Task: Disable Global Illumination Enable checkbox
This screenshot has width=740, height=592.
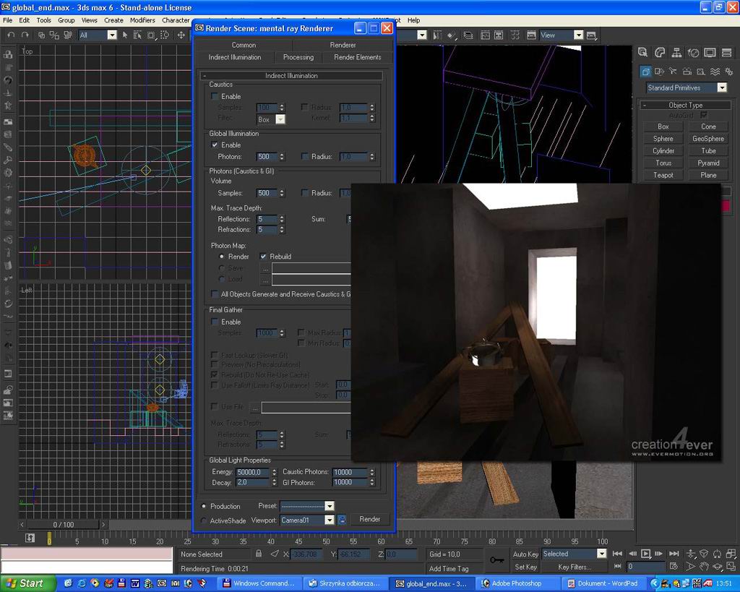Action: coord(215,145)
